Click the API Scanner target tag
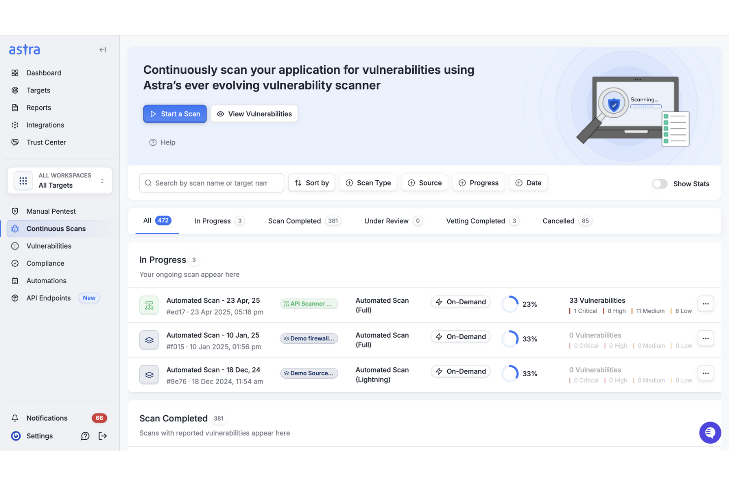729x486 pixels. click(x=309, y=304)
